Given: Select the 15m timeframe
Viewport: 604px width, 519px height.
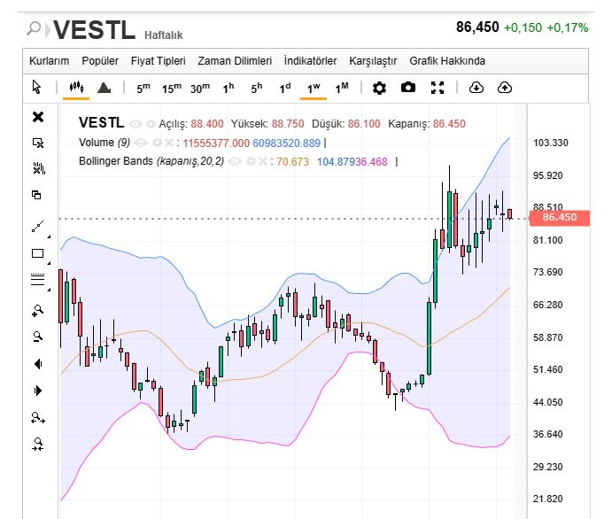Looking at the screenshot, I should point(172,89).
